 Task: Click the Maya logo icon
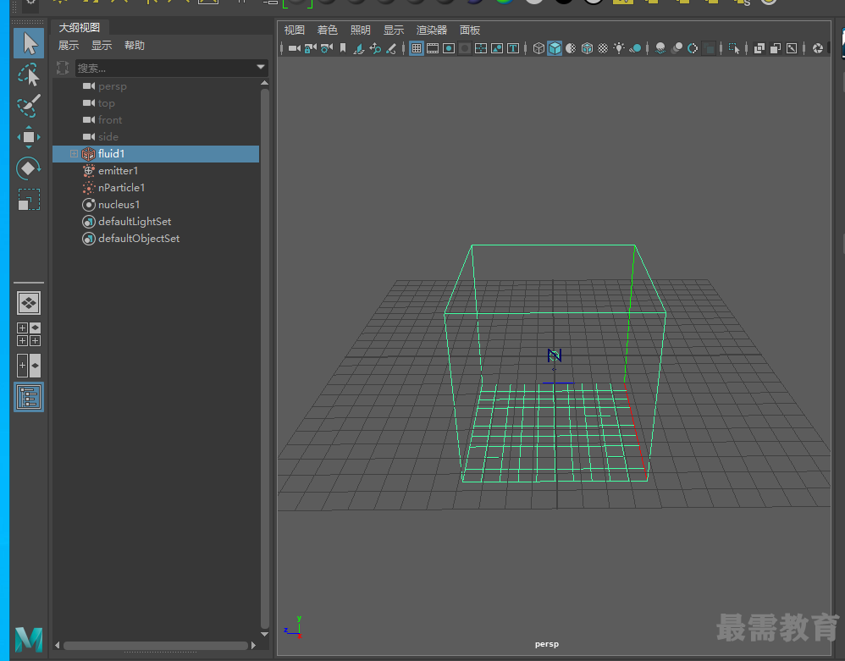pos(29,640)
